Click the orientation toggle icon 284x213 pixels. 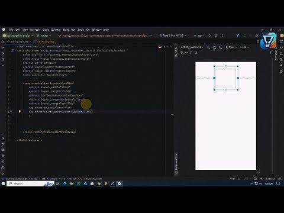pyautogui.click(x=214, y=47)
